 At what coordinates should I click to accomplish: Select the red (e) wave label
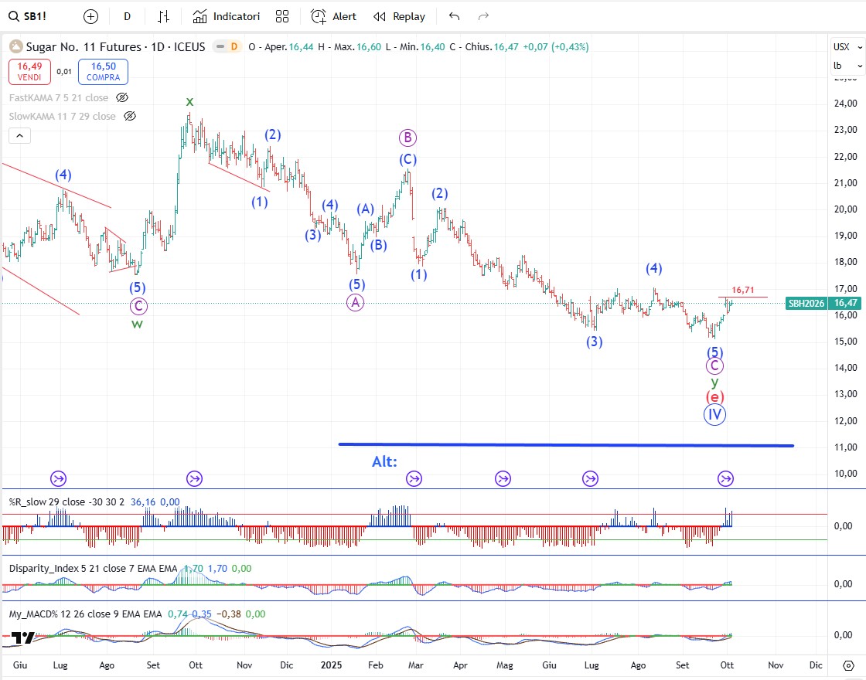click(x=714, y=397)
